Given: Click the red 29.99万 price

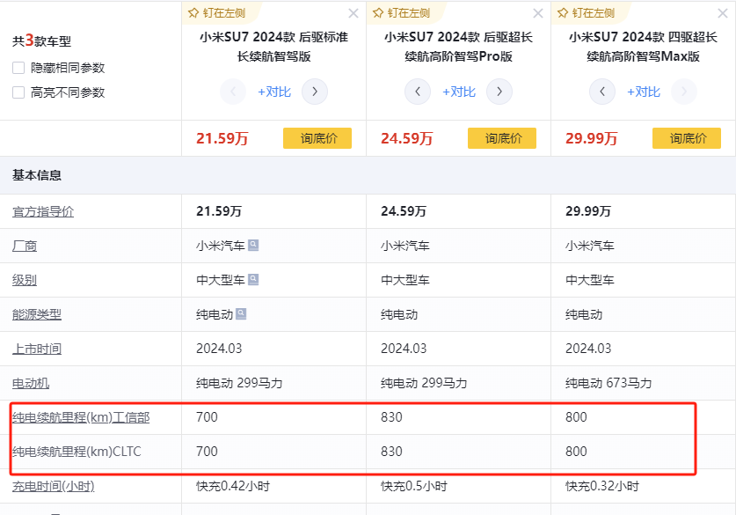Looking at the screenshot, I should pyautogui.click(x=592, y=138).
